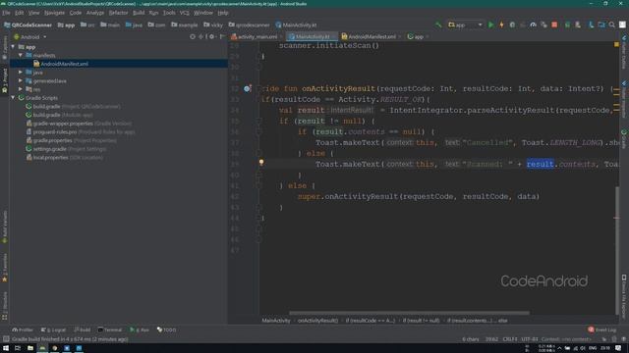Open the Android project view dropdown
Screen dimensions: 629x353
click(30, 37)
